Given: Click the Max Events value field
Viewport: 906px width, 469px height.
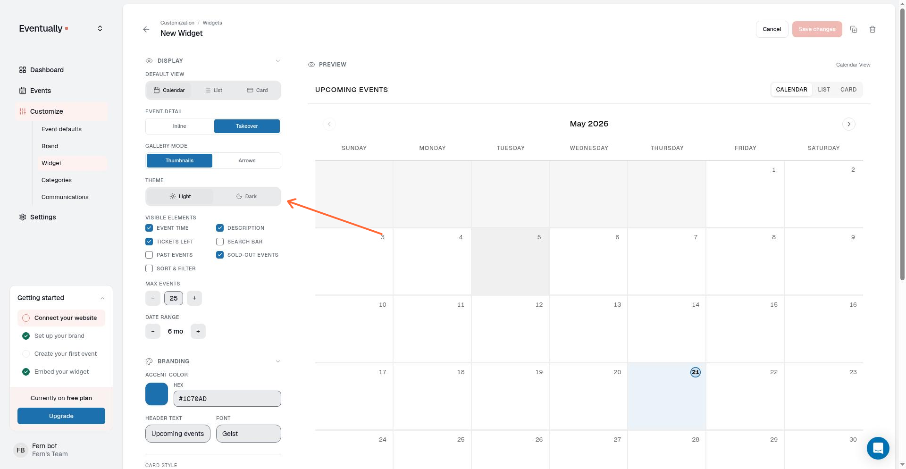Looking at the screenshot, I should coord(174,298).
